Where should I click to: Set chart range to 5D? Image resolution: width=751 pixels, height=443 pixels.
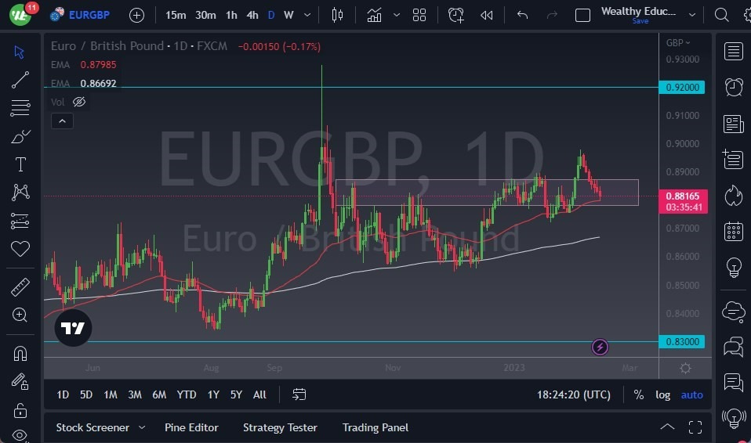[x=86, y=394]
